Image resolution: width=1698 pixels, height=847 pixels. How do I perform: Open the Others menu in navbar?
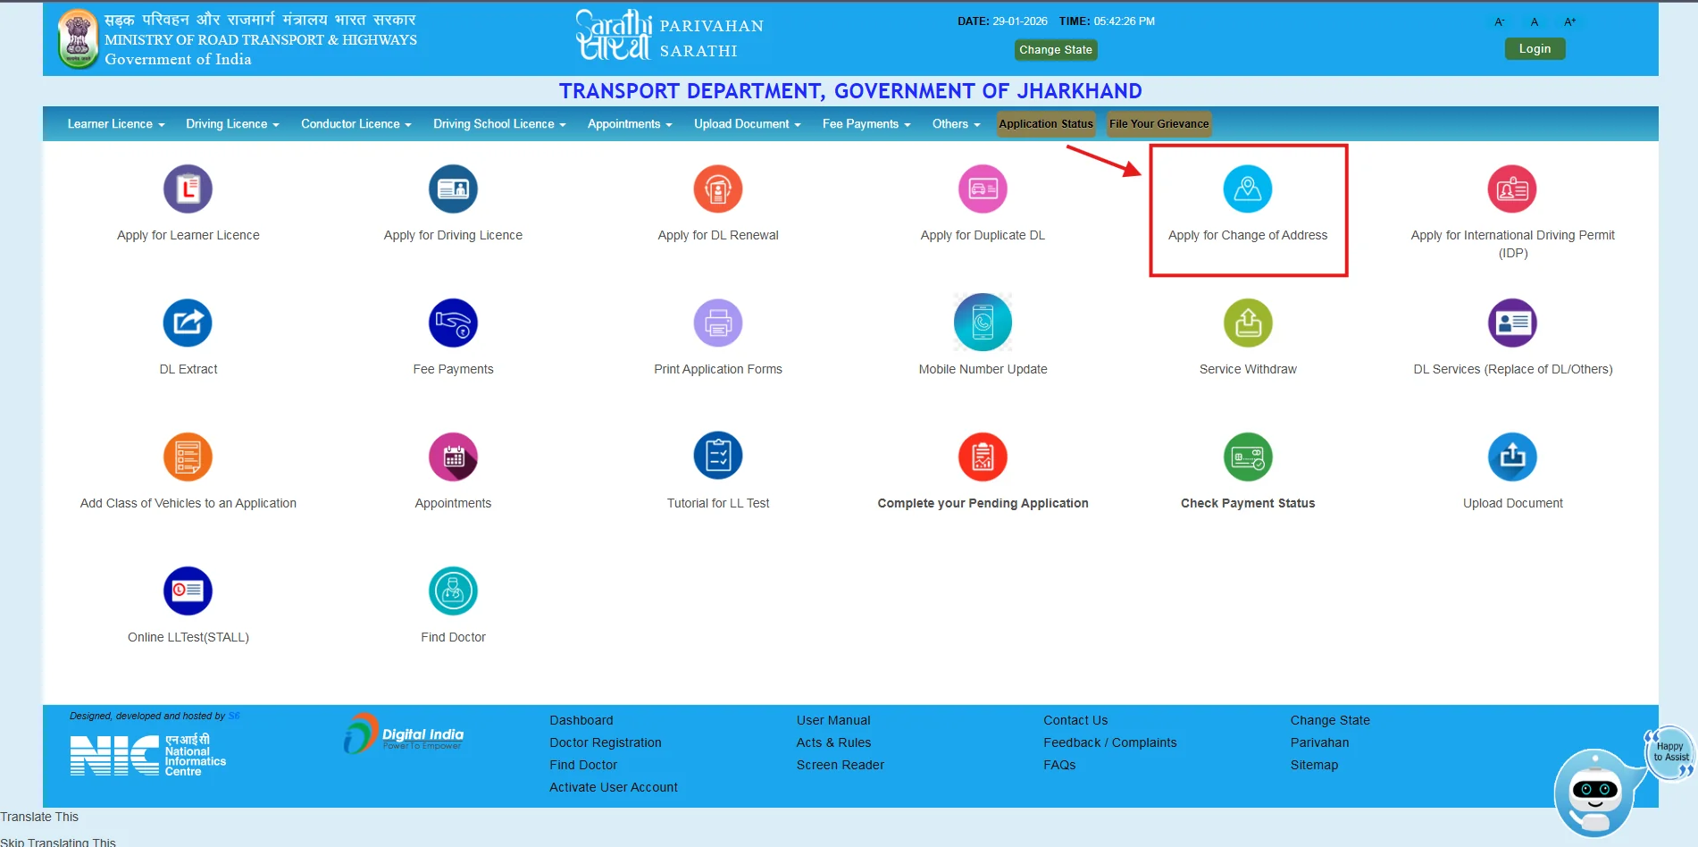click(x=956, y=124)
